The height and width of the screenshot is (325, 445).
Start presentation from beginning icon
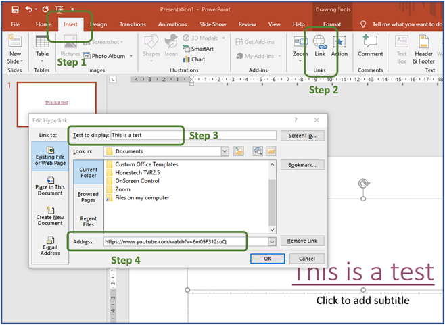pyautogui.click(x=60, y=9)
